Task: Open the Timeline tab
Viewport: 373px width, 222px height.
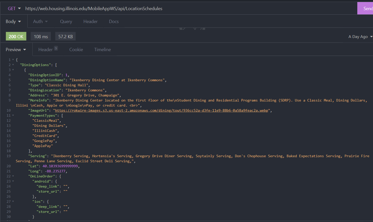Action: pos(103,50)
